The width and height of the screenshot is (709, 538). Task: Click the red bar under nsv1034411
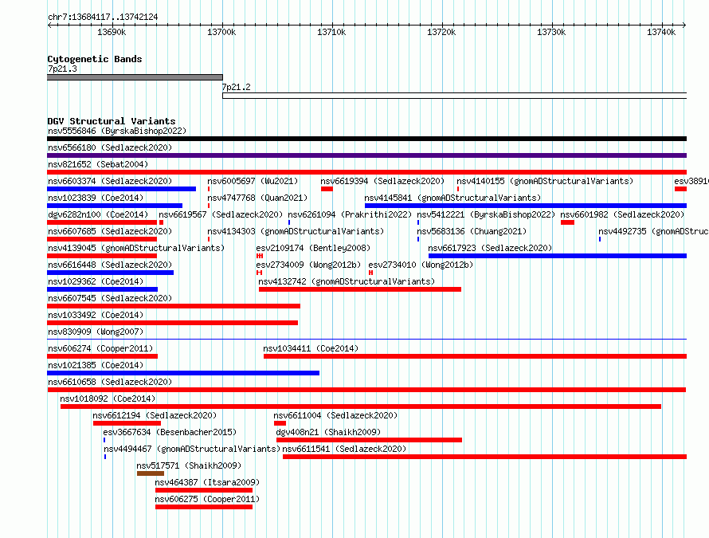click(476, 356)
